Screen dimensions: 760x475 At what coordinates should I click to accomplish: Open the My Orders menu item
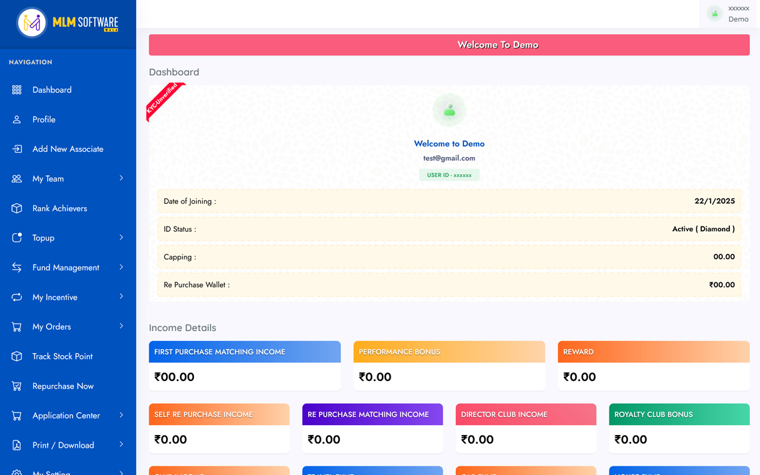point(52,327)
